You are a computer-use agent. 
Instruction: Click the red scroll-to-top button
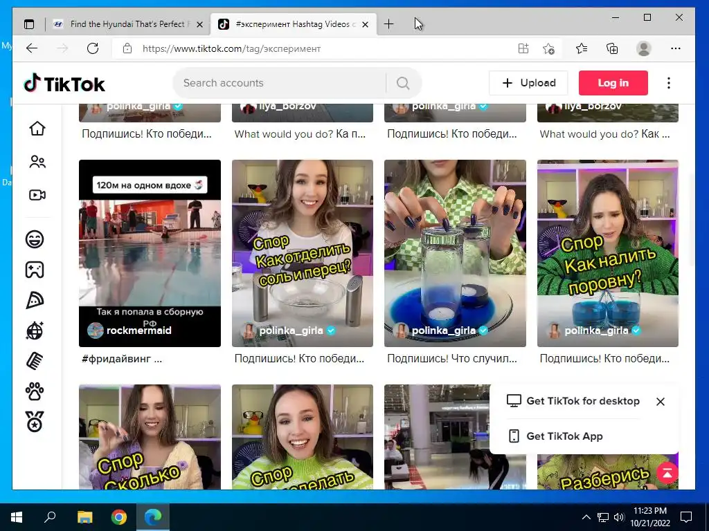(667, 473)
